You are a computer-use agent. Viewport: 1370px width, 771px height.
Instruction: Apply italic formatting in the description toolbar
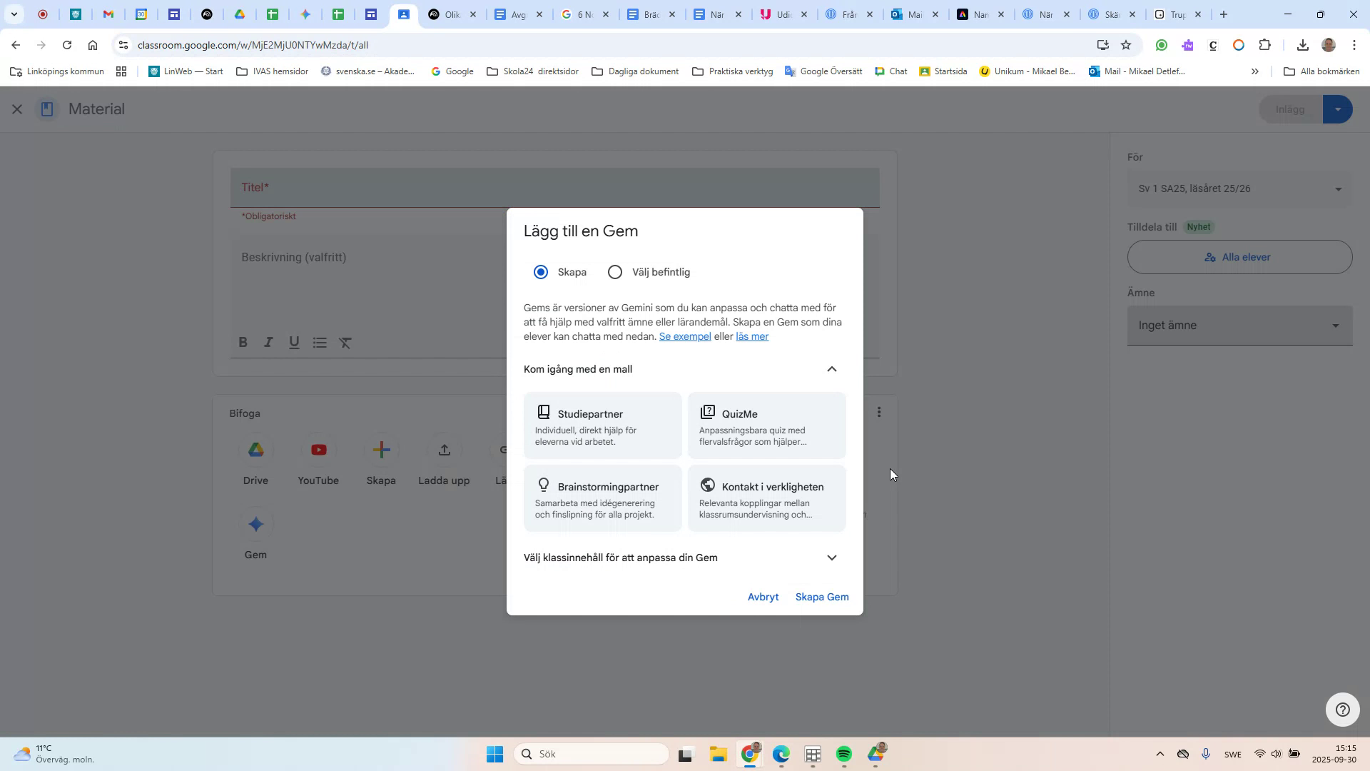(268, 343)
